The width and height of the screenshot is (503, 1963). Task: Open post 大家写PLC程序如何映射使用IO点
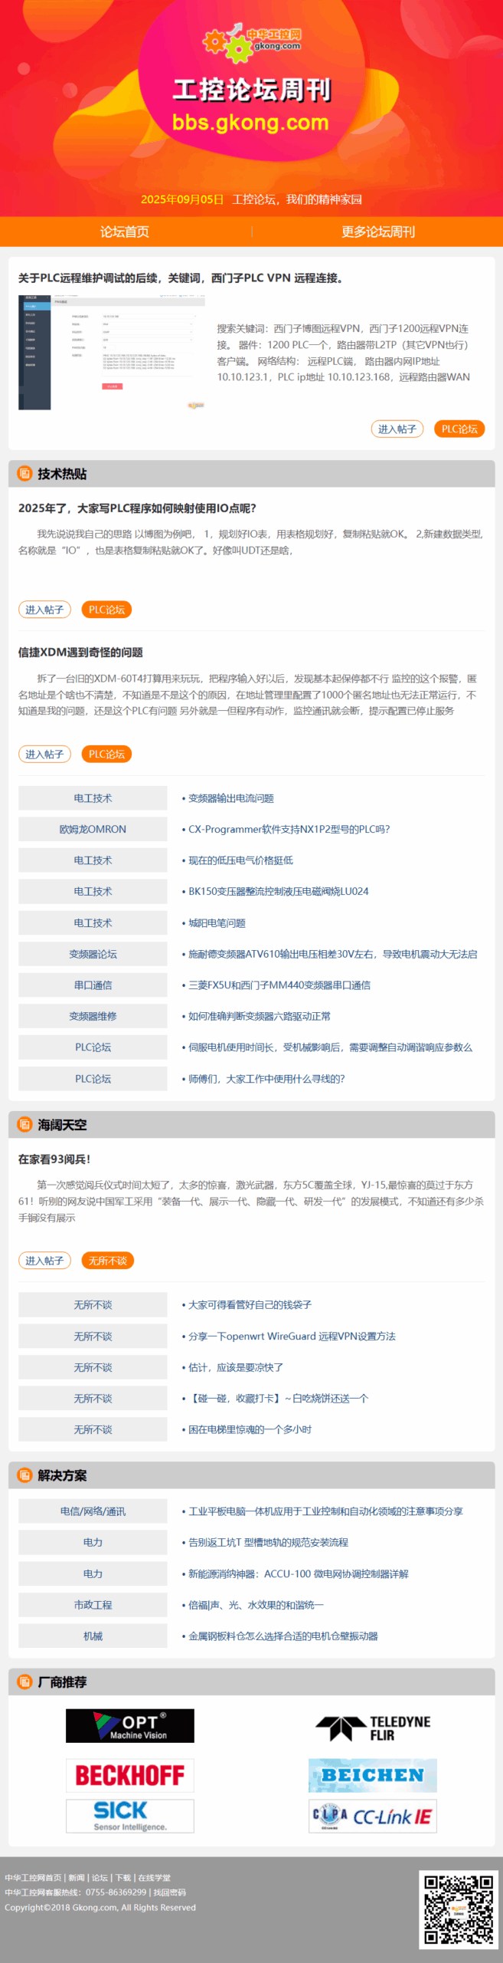click(x=137, y=508)
